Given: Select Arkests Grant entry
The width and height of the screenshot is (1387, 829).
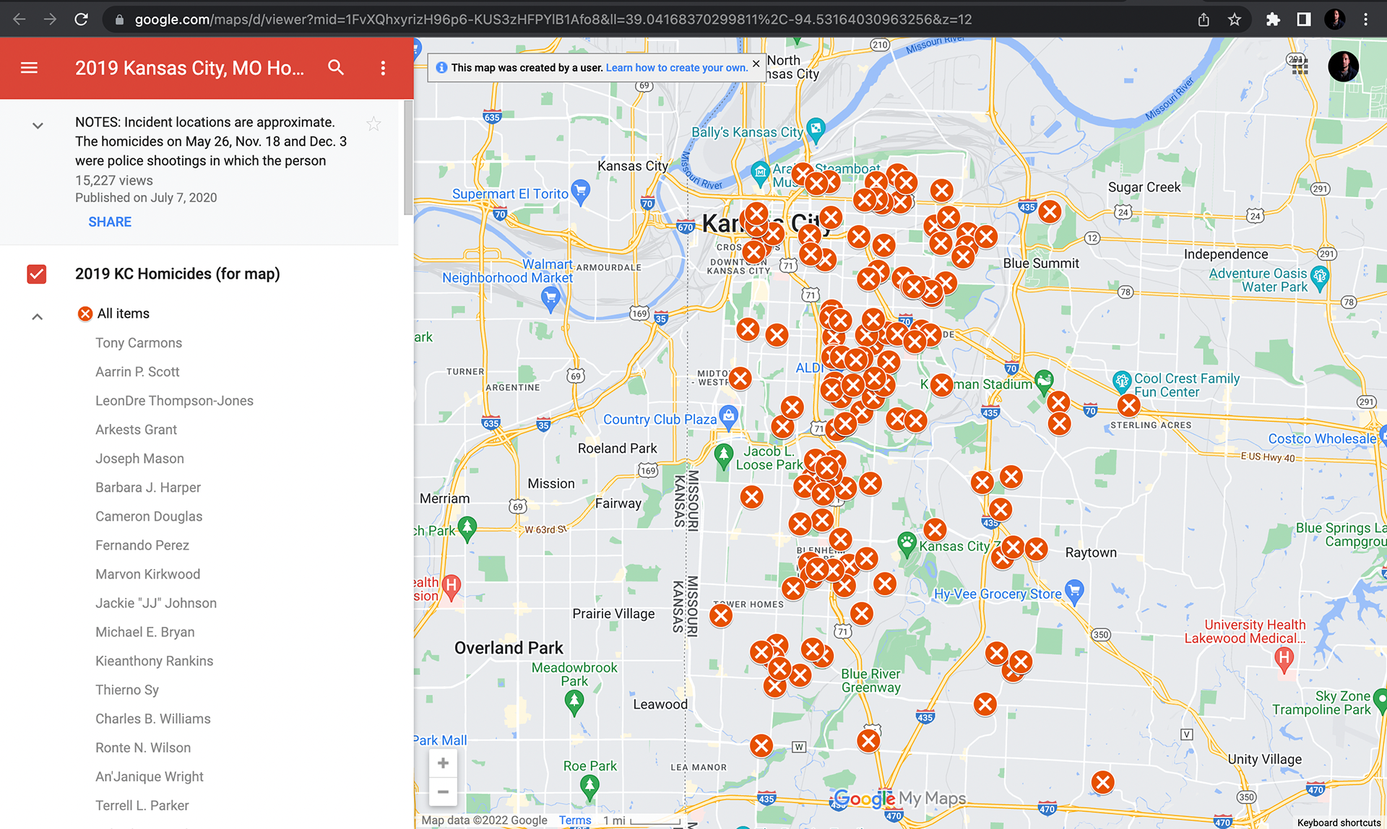Looking at the screenshot, I should (x=136, y=430).
